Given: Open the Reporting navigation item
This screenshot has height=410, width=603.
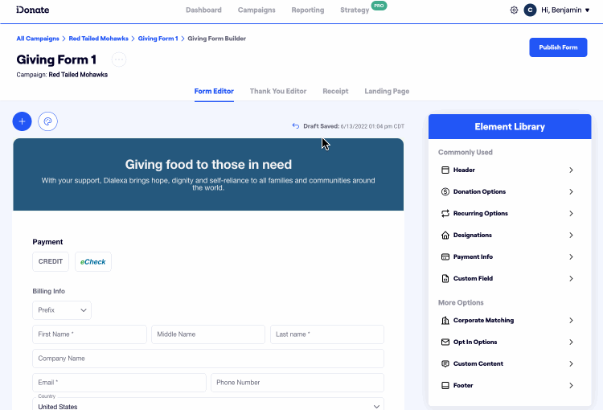Looking at the screenshot, I should coord(308,10).
